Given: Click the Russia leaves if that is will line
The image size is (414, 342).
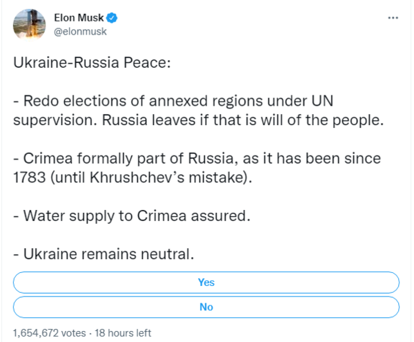Looking at the screenshot, I should coord(198,120).
